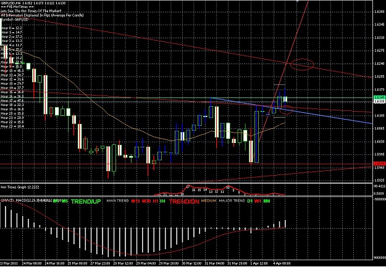Screen dimensions: 386x267
Task: Click the 1.6380 price axis label
Action: pos(379,12)
